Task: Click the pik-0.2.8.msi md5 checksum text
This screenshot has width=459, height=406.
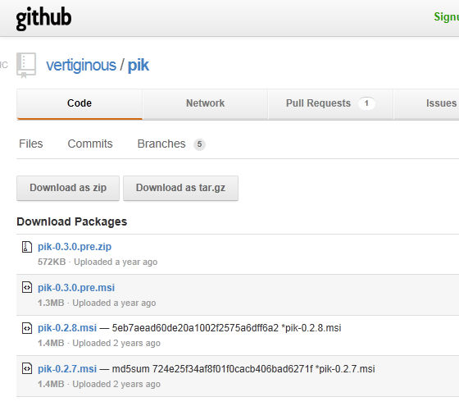Action: 226,328
